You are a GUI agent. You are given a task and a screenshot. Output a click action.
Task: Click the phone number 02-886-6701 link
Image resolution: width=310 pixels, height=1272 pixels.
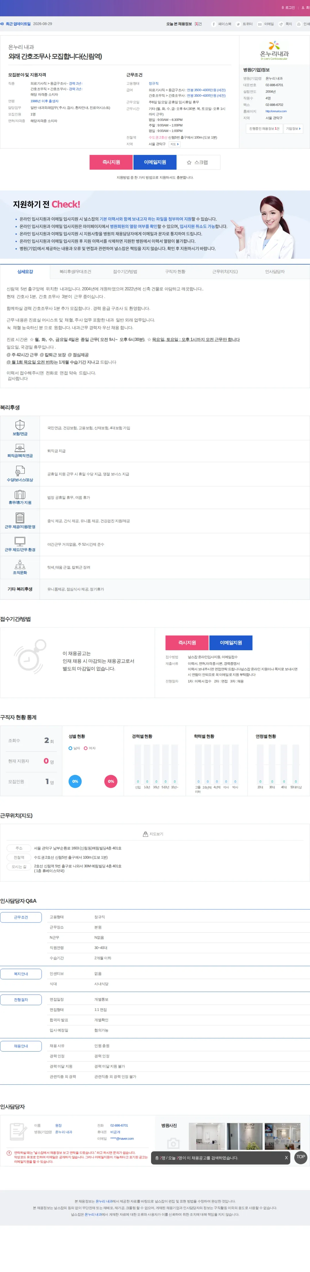click(x=119, y=1125)
